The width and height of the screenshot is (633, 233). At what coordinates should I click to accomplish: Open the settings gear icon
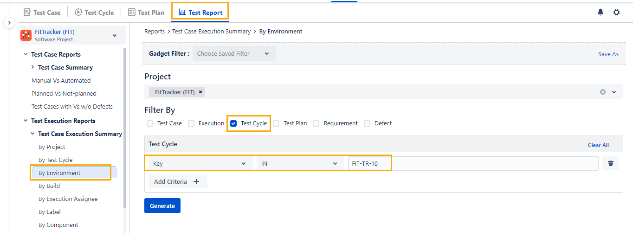(x=616, y=13)
